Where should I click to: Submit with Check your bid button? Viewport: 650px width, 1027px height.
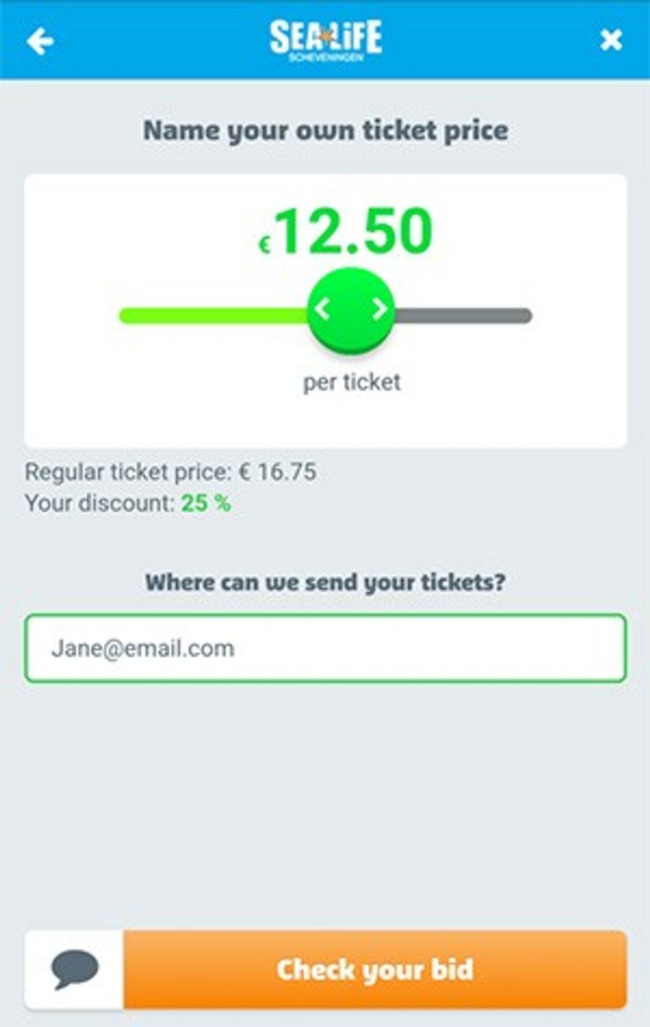click(x=375, y=969)
